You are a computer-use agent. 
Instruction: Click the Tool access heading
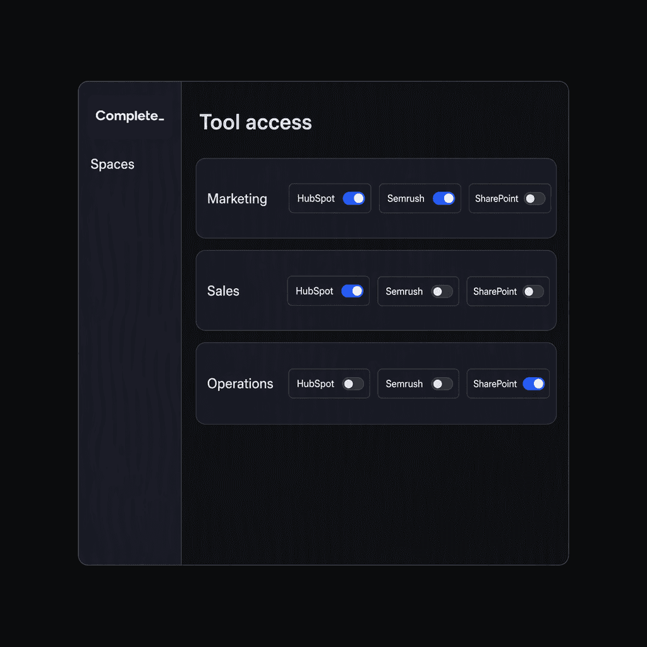click(x=255, y=122)
